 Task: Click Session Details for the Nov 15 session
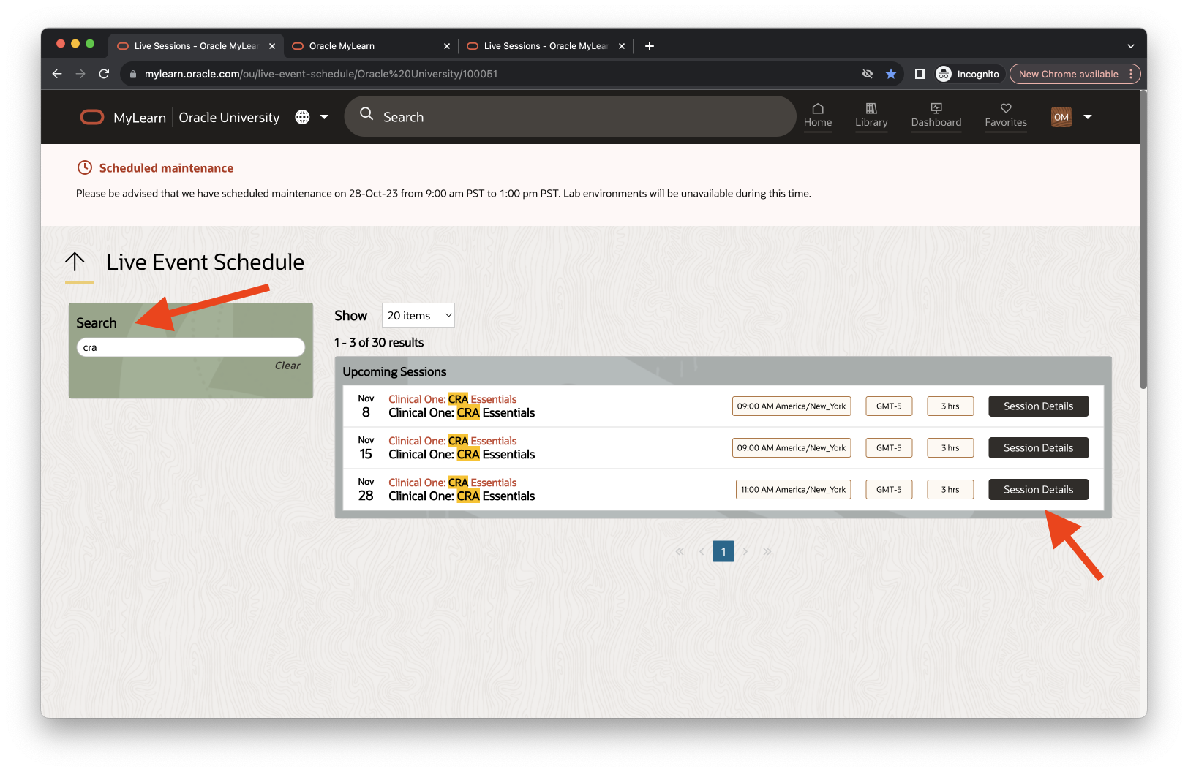coord(1038,448)
